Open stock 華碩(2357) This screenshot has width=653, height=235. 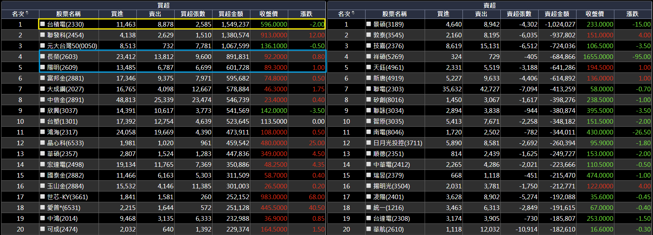click(x=62, y=154)
